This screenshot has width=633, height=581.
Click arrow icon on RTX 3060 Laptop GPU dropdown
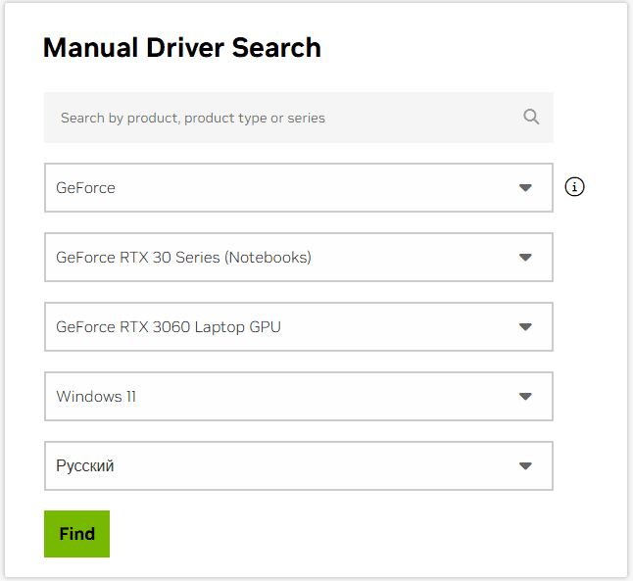[x=525, y=327]
